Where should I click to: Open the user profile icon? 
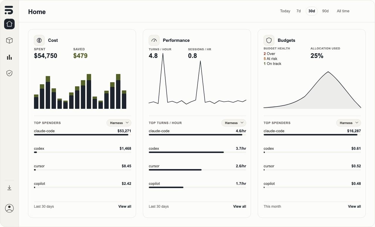9,208
